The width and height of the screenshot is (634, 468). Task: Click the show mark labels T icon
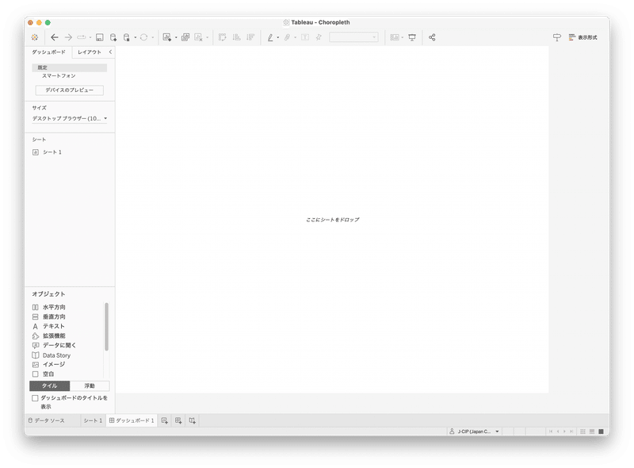coord(305,37)
